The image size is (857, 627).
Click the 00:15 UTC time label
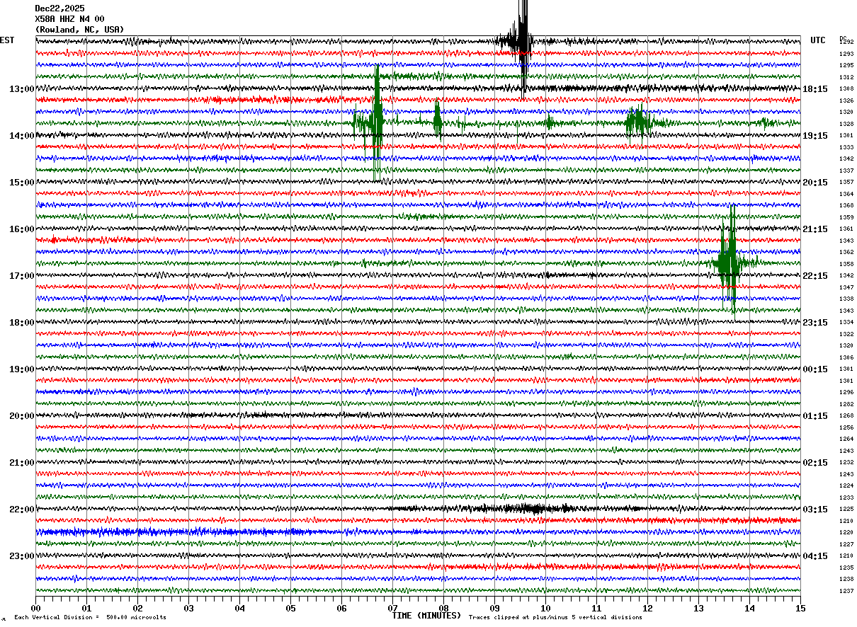(x=815, y=369)
